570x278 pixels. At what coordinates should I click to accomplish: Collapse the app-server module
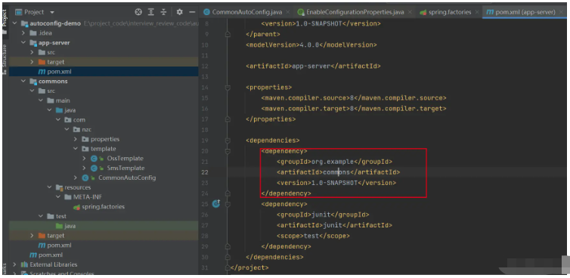coord(23,42)
